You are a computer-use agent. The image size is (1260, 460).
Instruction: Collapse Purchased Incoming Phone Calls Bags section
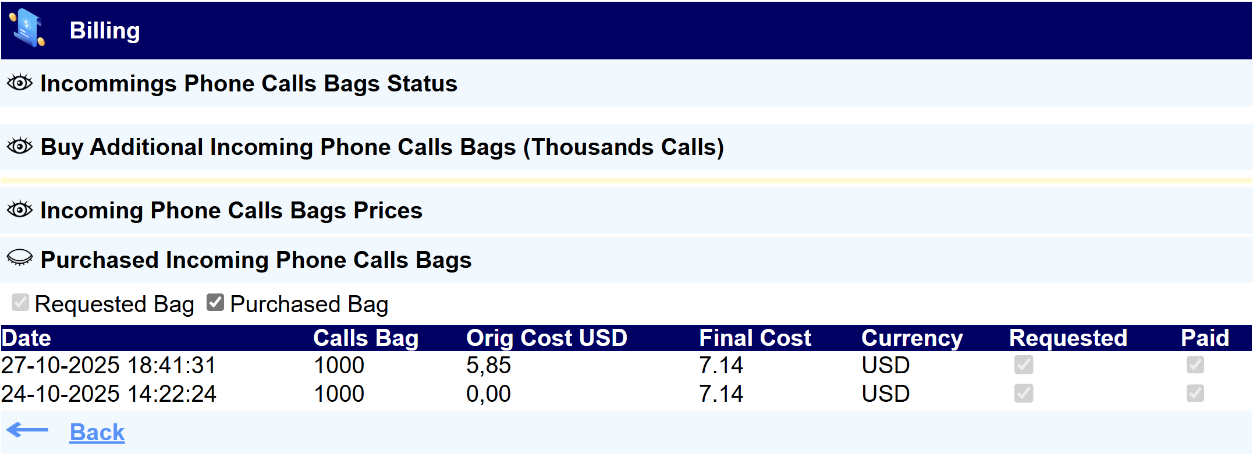[x=256, y=260]
